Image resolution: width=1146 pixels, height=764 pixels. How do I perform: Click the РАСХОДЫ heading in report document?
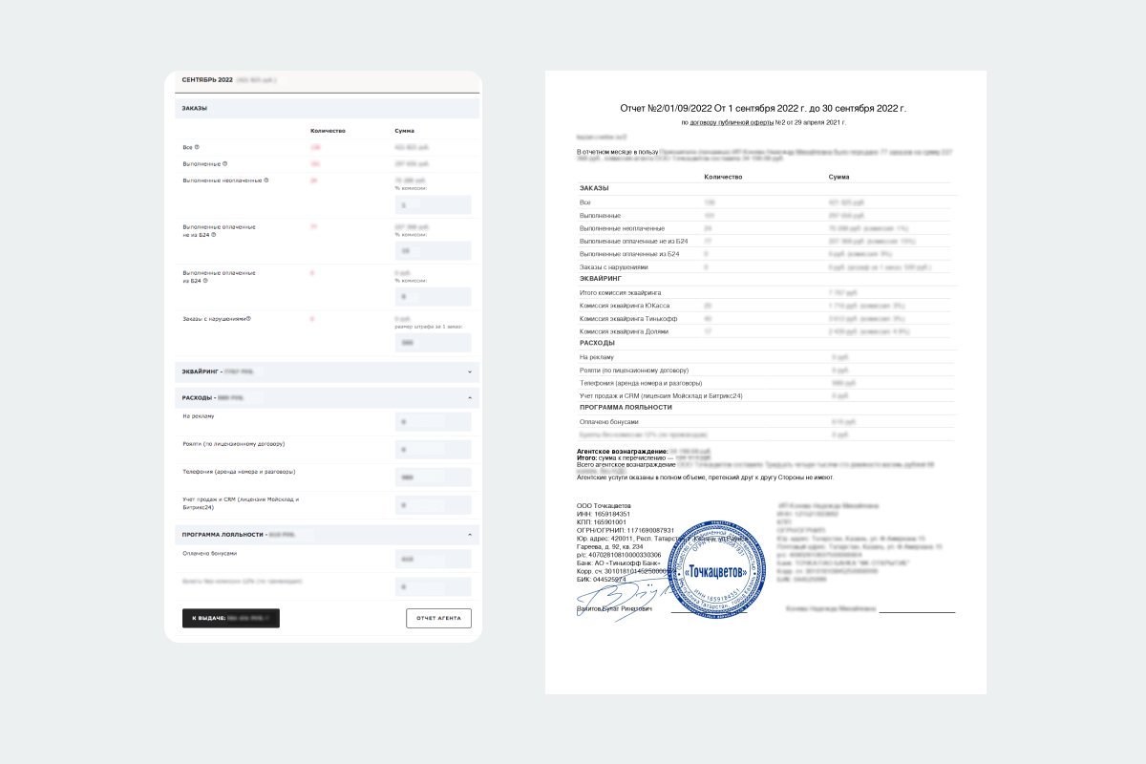point(598,343)
